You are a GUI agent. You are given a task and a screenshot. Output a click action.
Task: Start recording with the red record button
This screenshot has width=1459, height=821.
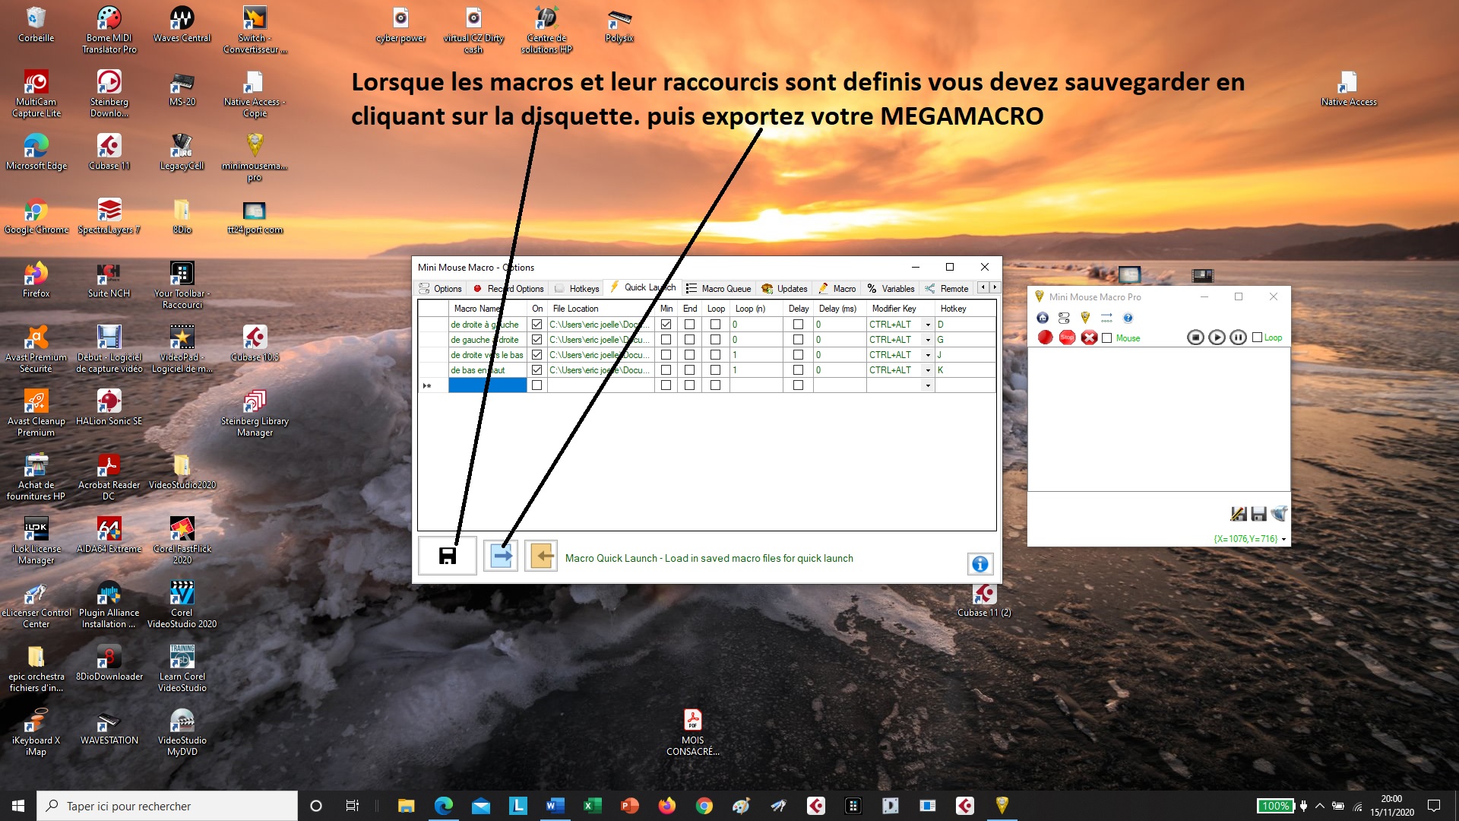pos(1044,337)
